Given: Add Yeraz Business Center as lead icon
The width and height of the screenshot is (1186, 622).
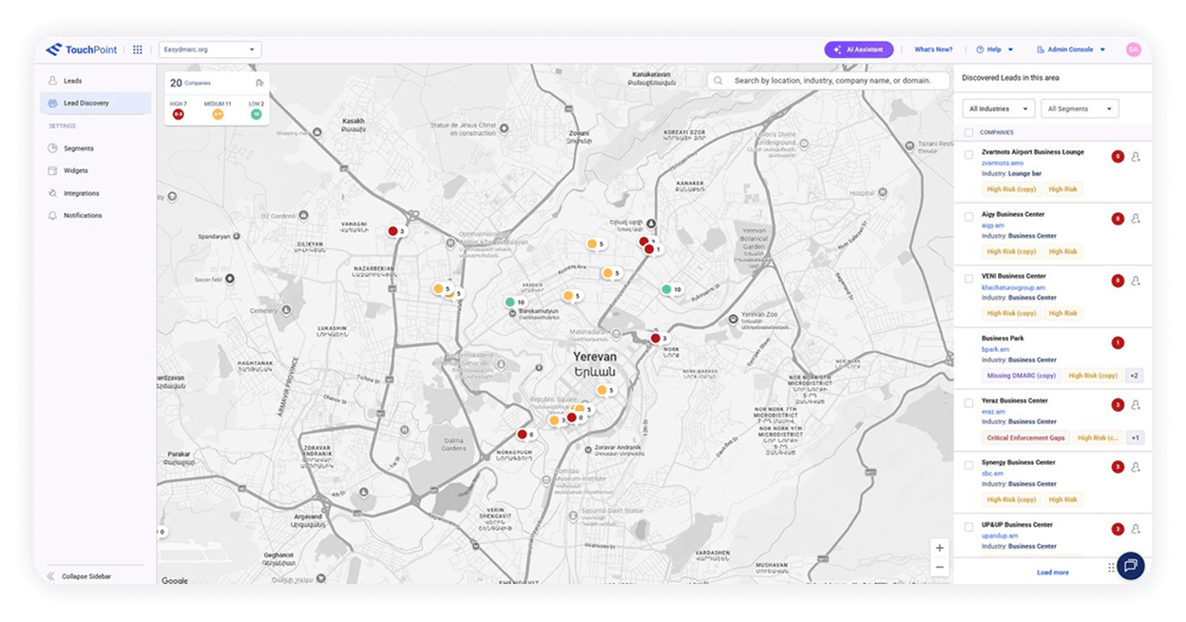Looking at the screenshot, I should click(x=1136, y=405).
